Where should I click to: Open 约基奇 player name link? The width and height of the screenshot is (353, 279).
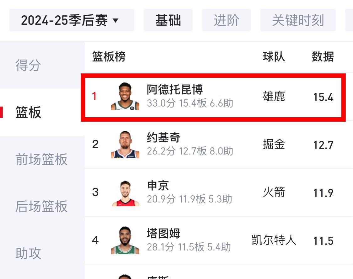[163, 138]
